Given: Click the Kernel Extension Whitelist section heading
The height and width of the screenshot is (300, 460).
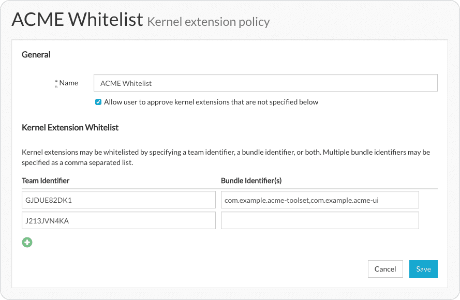Looking at the screenshot, I should pyautogui.click(x=70, y=127).
